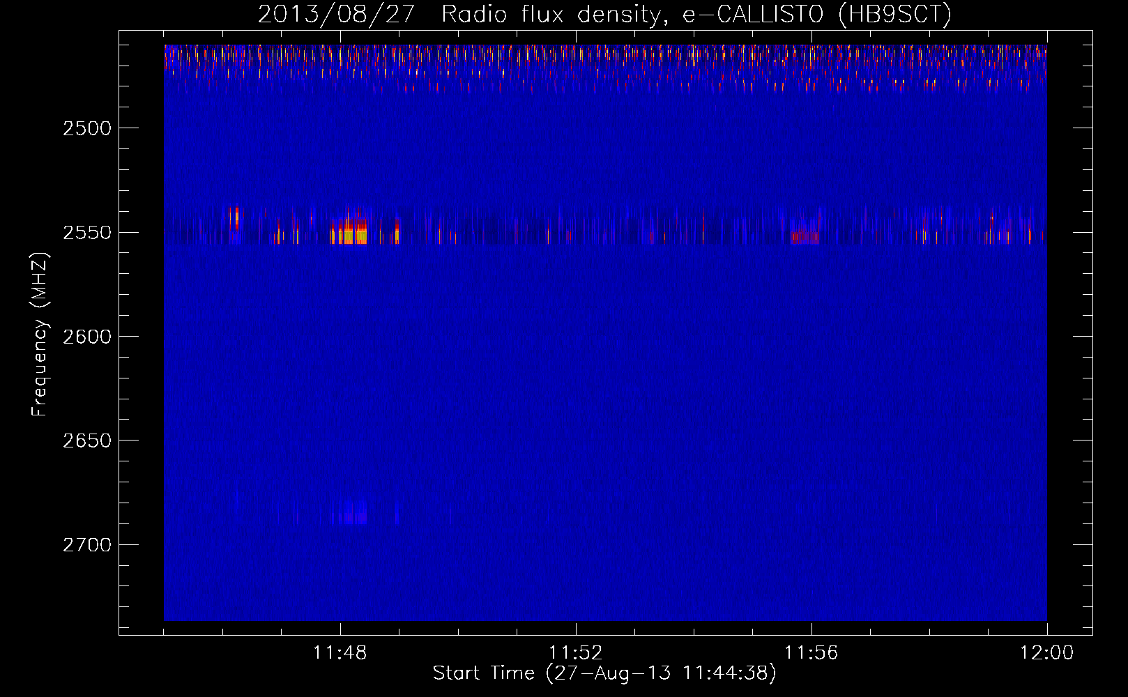Click the 12:00 time axis label
Viewport: 1128px width, 697px height.
(1047, 653)
